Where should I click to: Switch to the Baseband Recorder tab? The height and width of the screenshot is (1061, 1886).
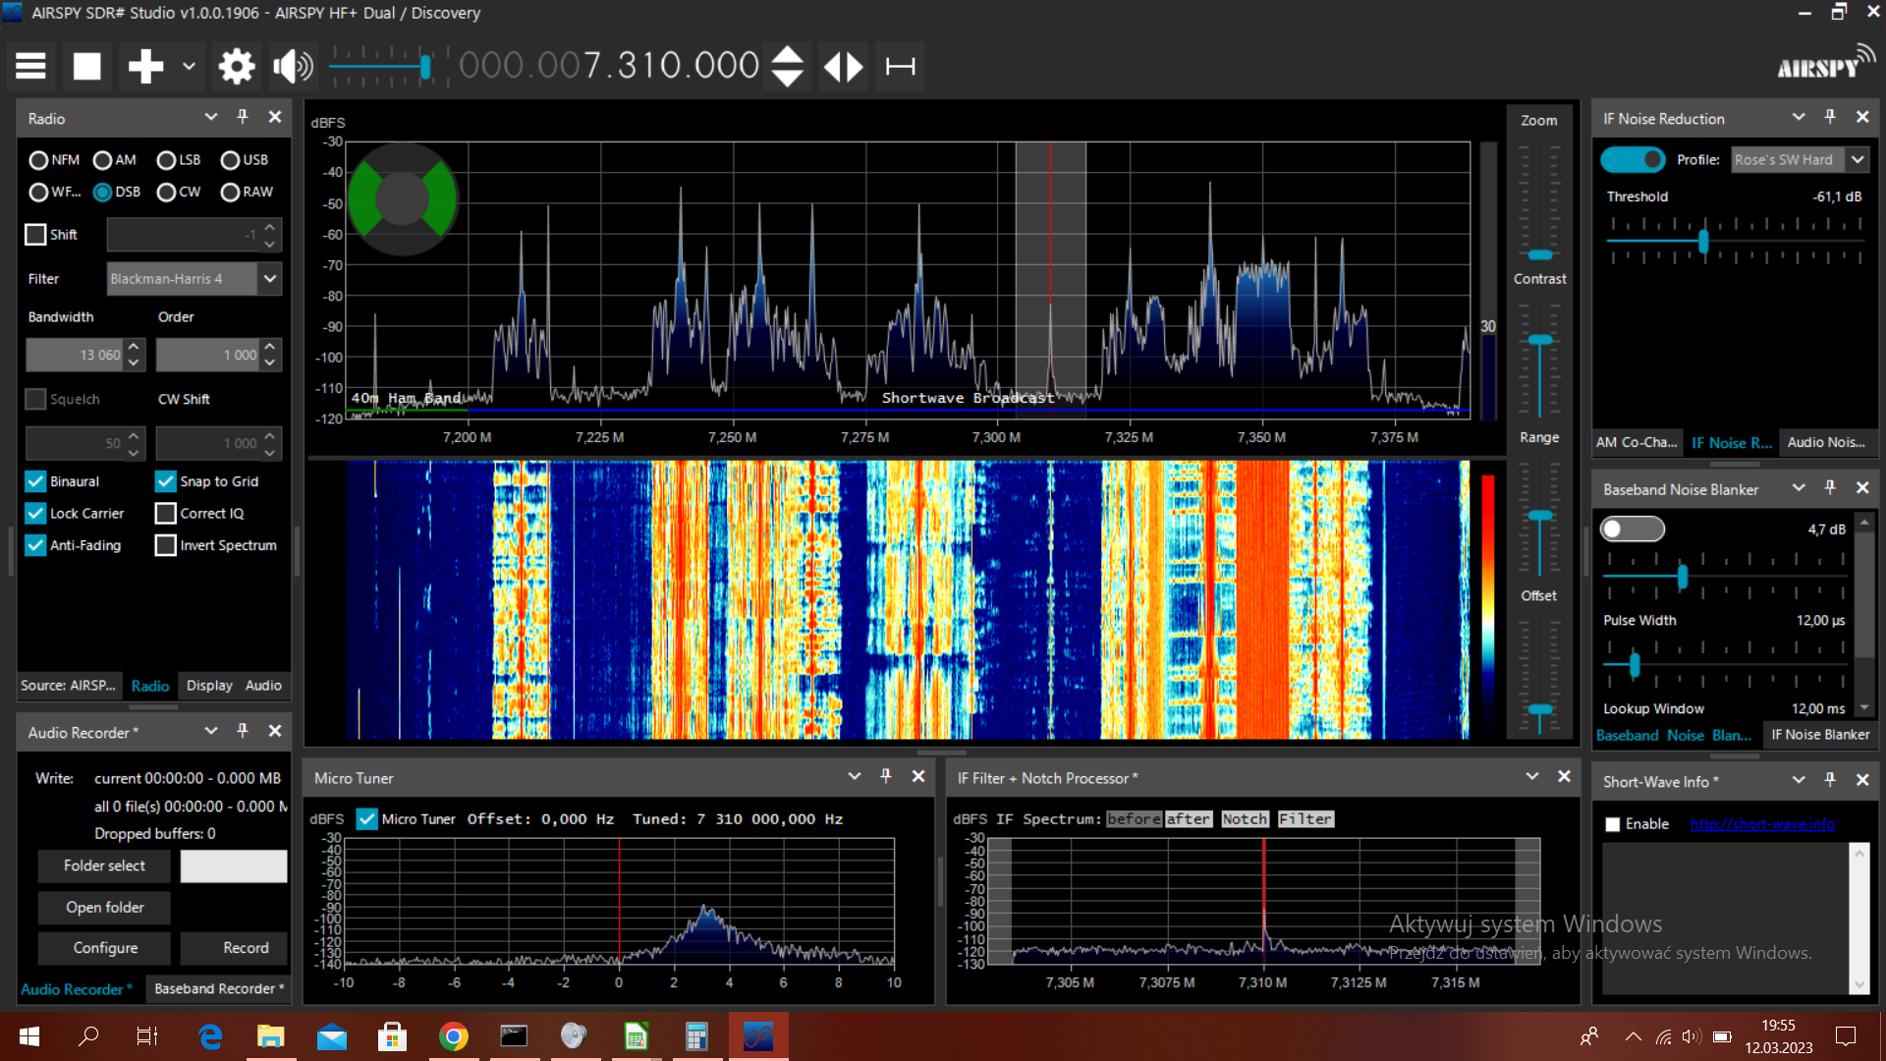click(x=218, y=989)
